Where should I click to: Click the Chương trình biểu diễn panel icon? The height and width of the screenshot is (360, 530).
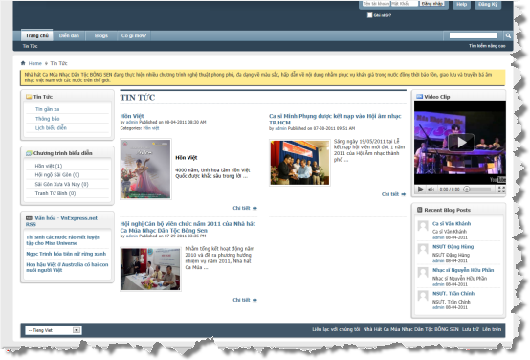coord(29,153)
